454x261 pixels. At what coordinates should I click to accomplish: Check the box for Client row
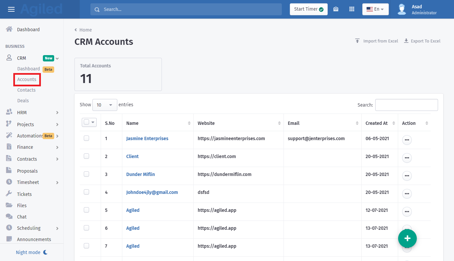click(86, 156)
